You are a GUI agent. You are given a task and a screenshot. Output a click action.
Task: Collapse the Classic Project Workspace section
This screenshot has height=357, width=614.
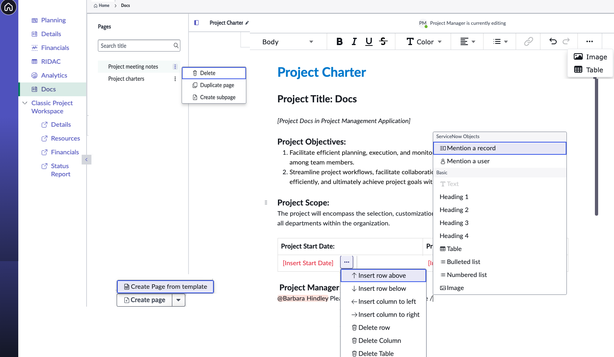point(25,103)
